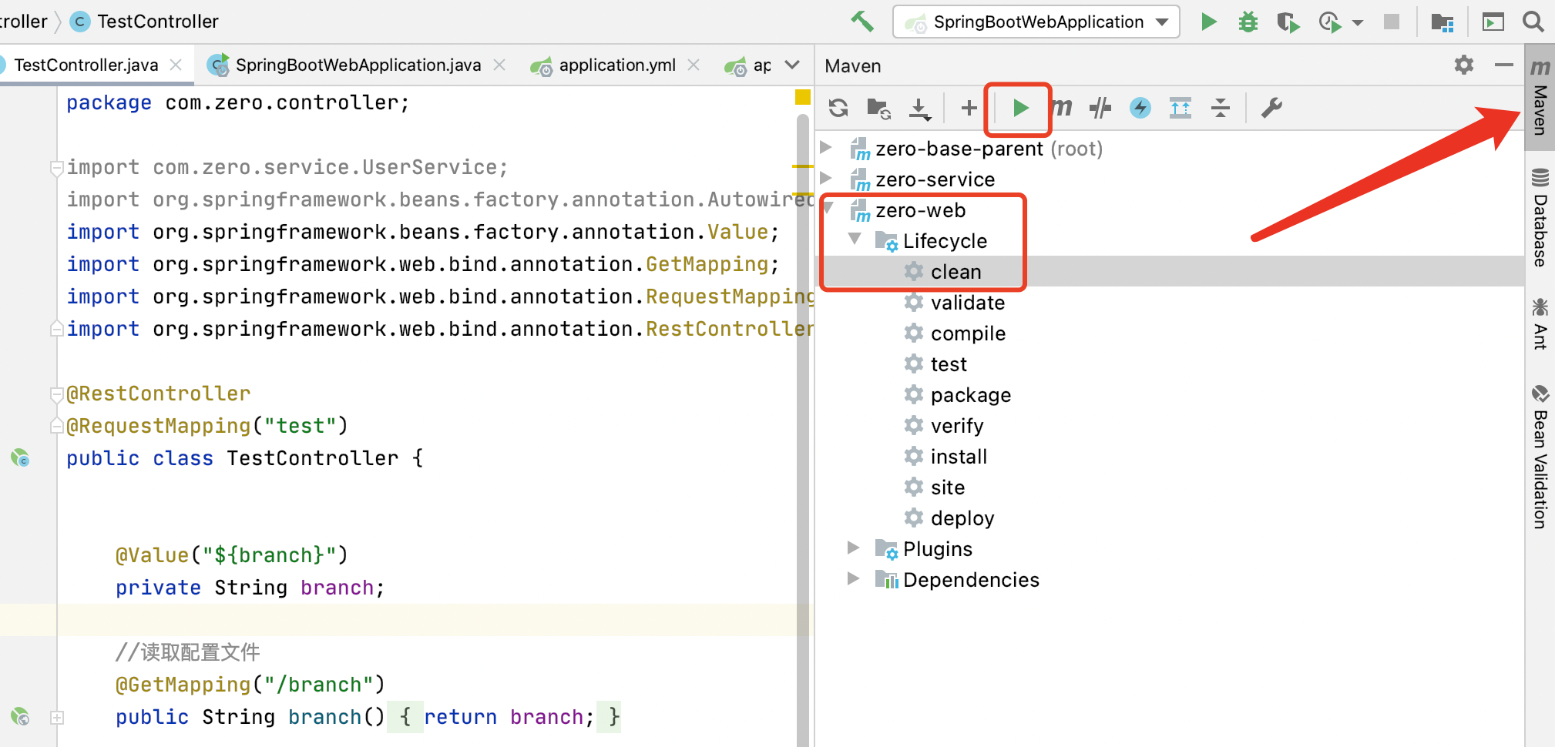1555x747 pixels.
Task: Show hidden editor tabs chevron
Action: (x=792, y=65)
